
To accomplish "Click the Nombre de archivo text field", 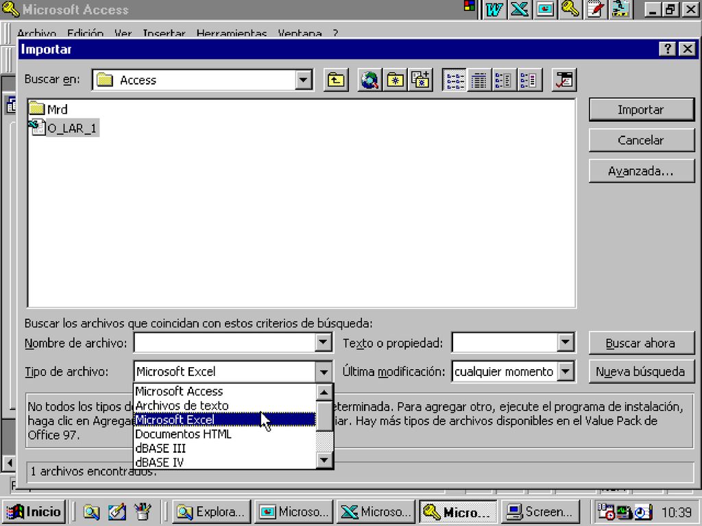I will coord(225,343).
